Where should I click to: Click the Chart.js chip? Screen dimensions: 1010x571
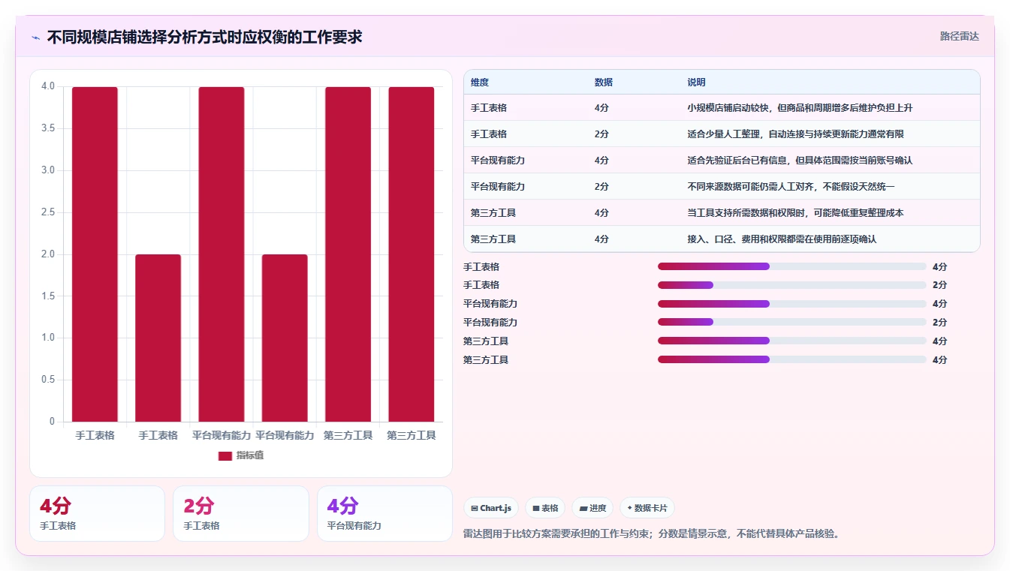click(491, 508)
